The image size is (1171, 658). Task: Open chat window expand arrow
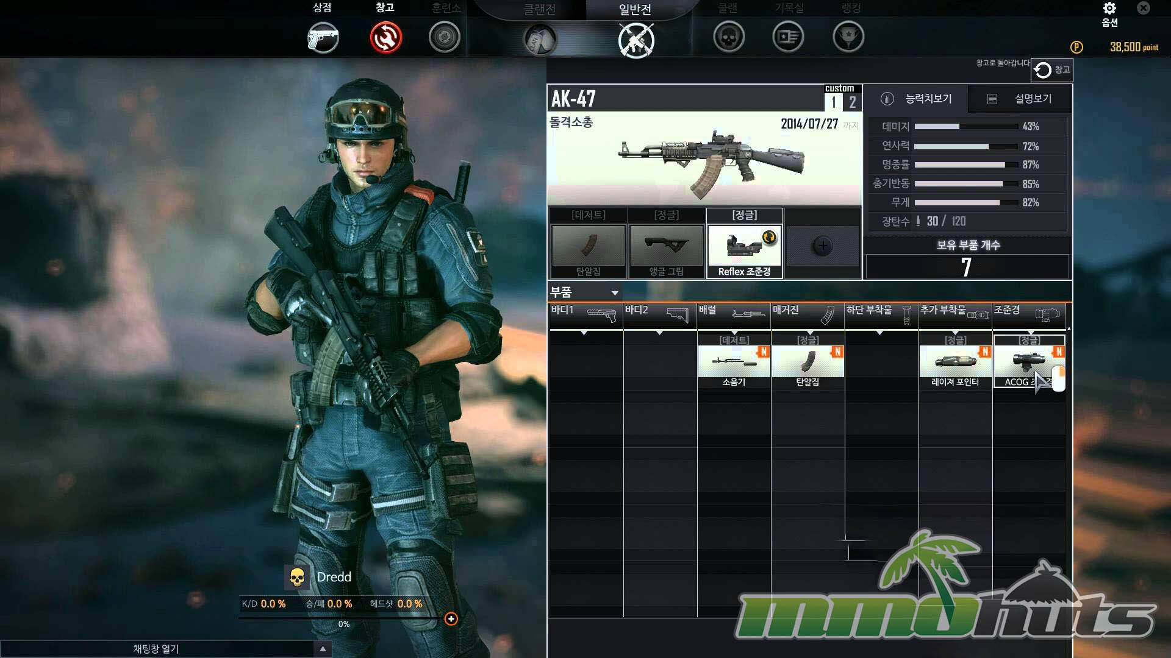pyautogui.click(x=323, y=649)
